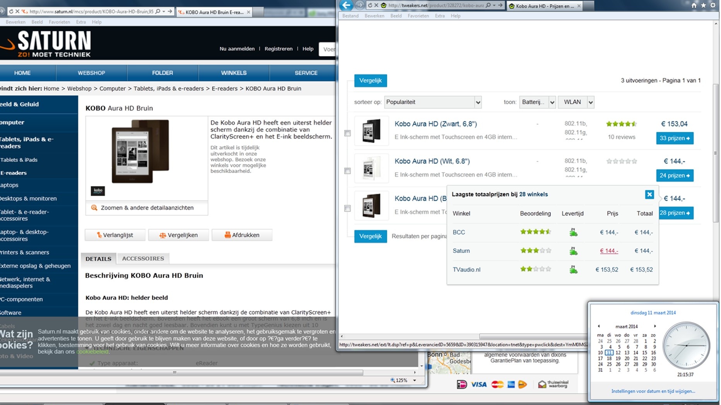Click the BCC star rating
This screenshot has width=721, height=405.
[x=535, y=232]
